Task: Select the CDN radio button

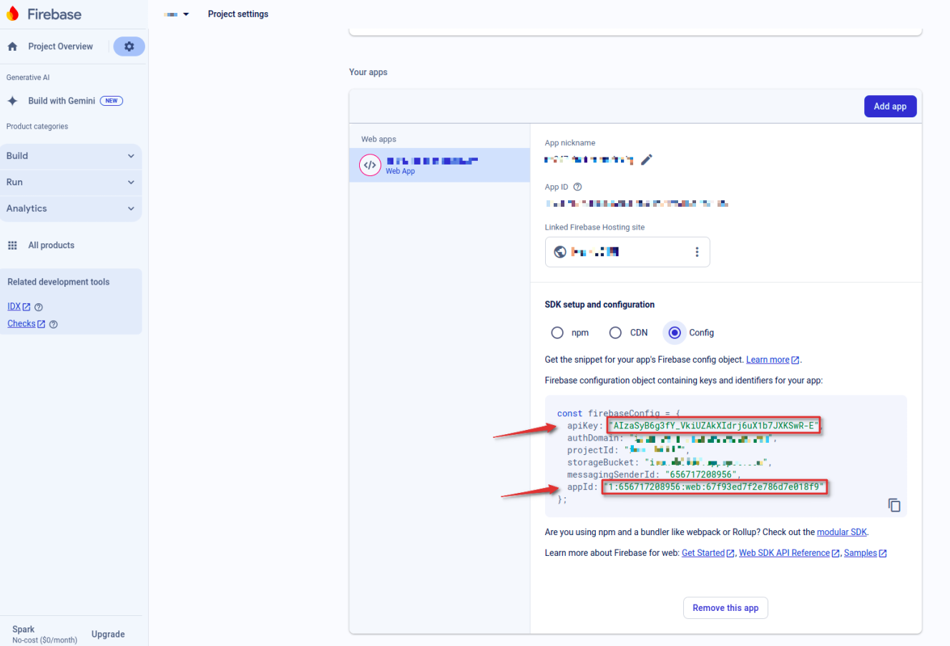Action: 615,333
